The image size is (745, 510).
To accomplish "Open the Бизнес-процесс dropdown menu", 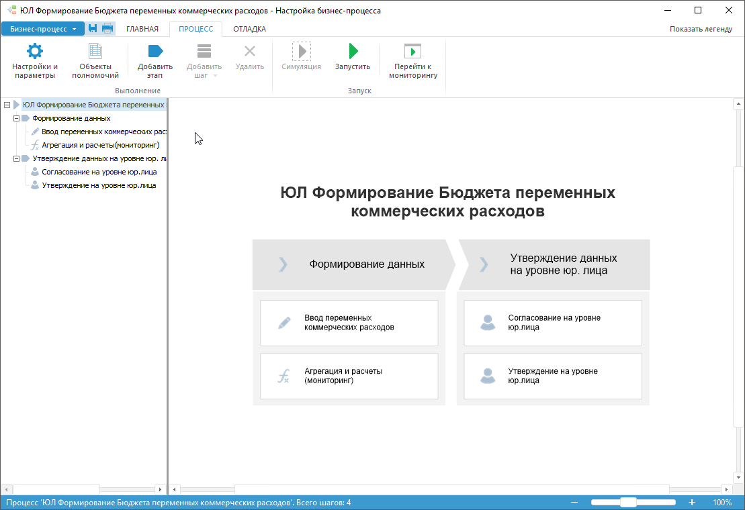I will point(43,29).
